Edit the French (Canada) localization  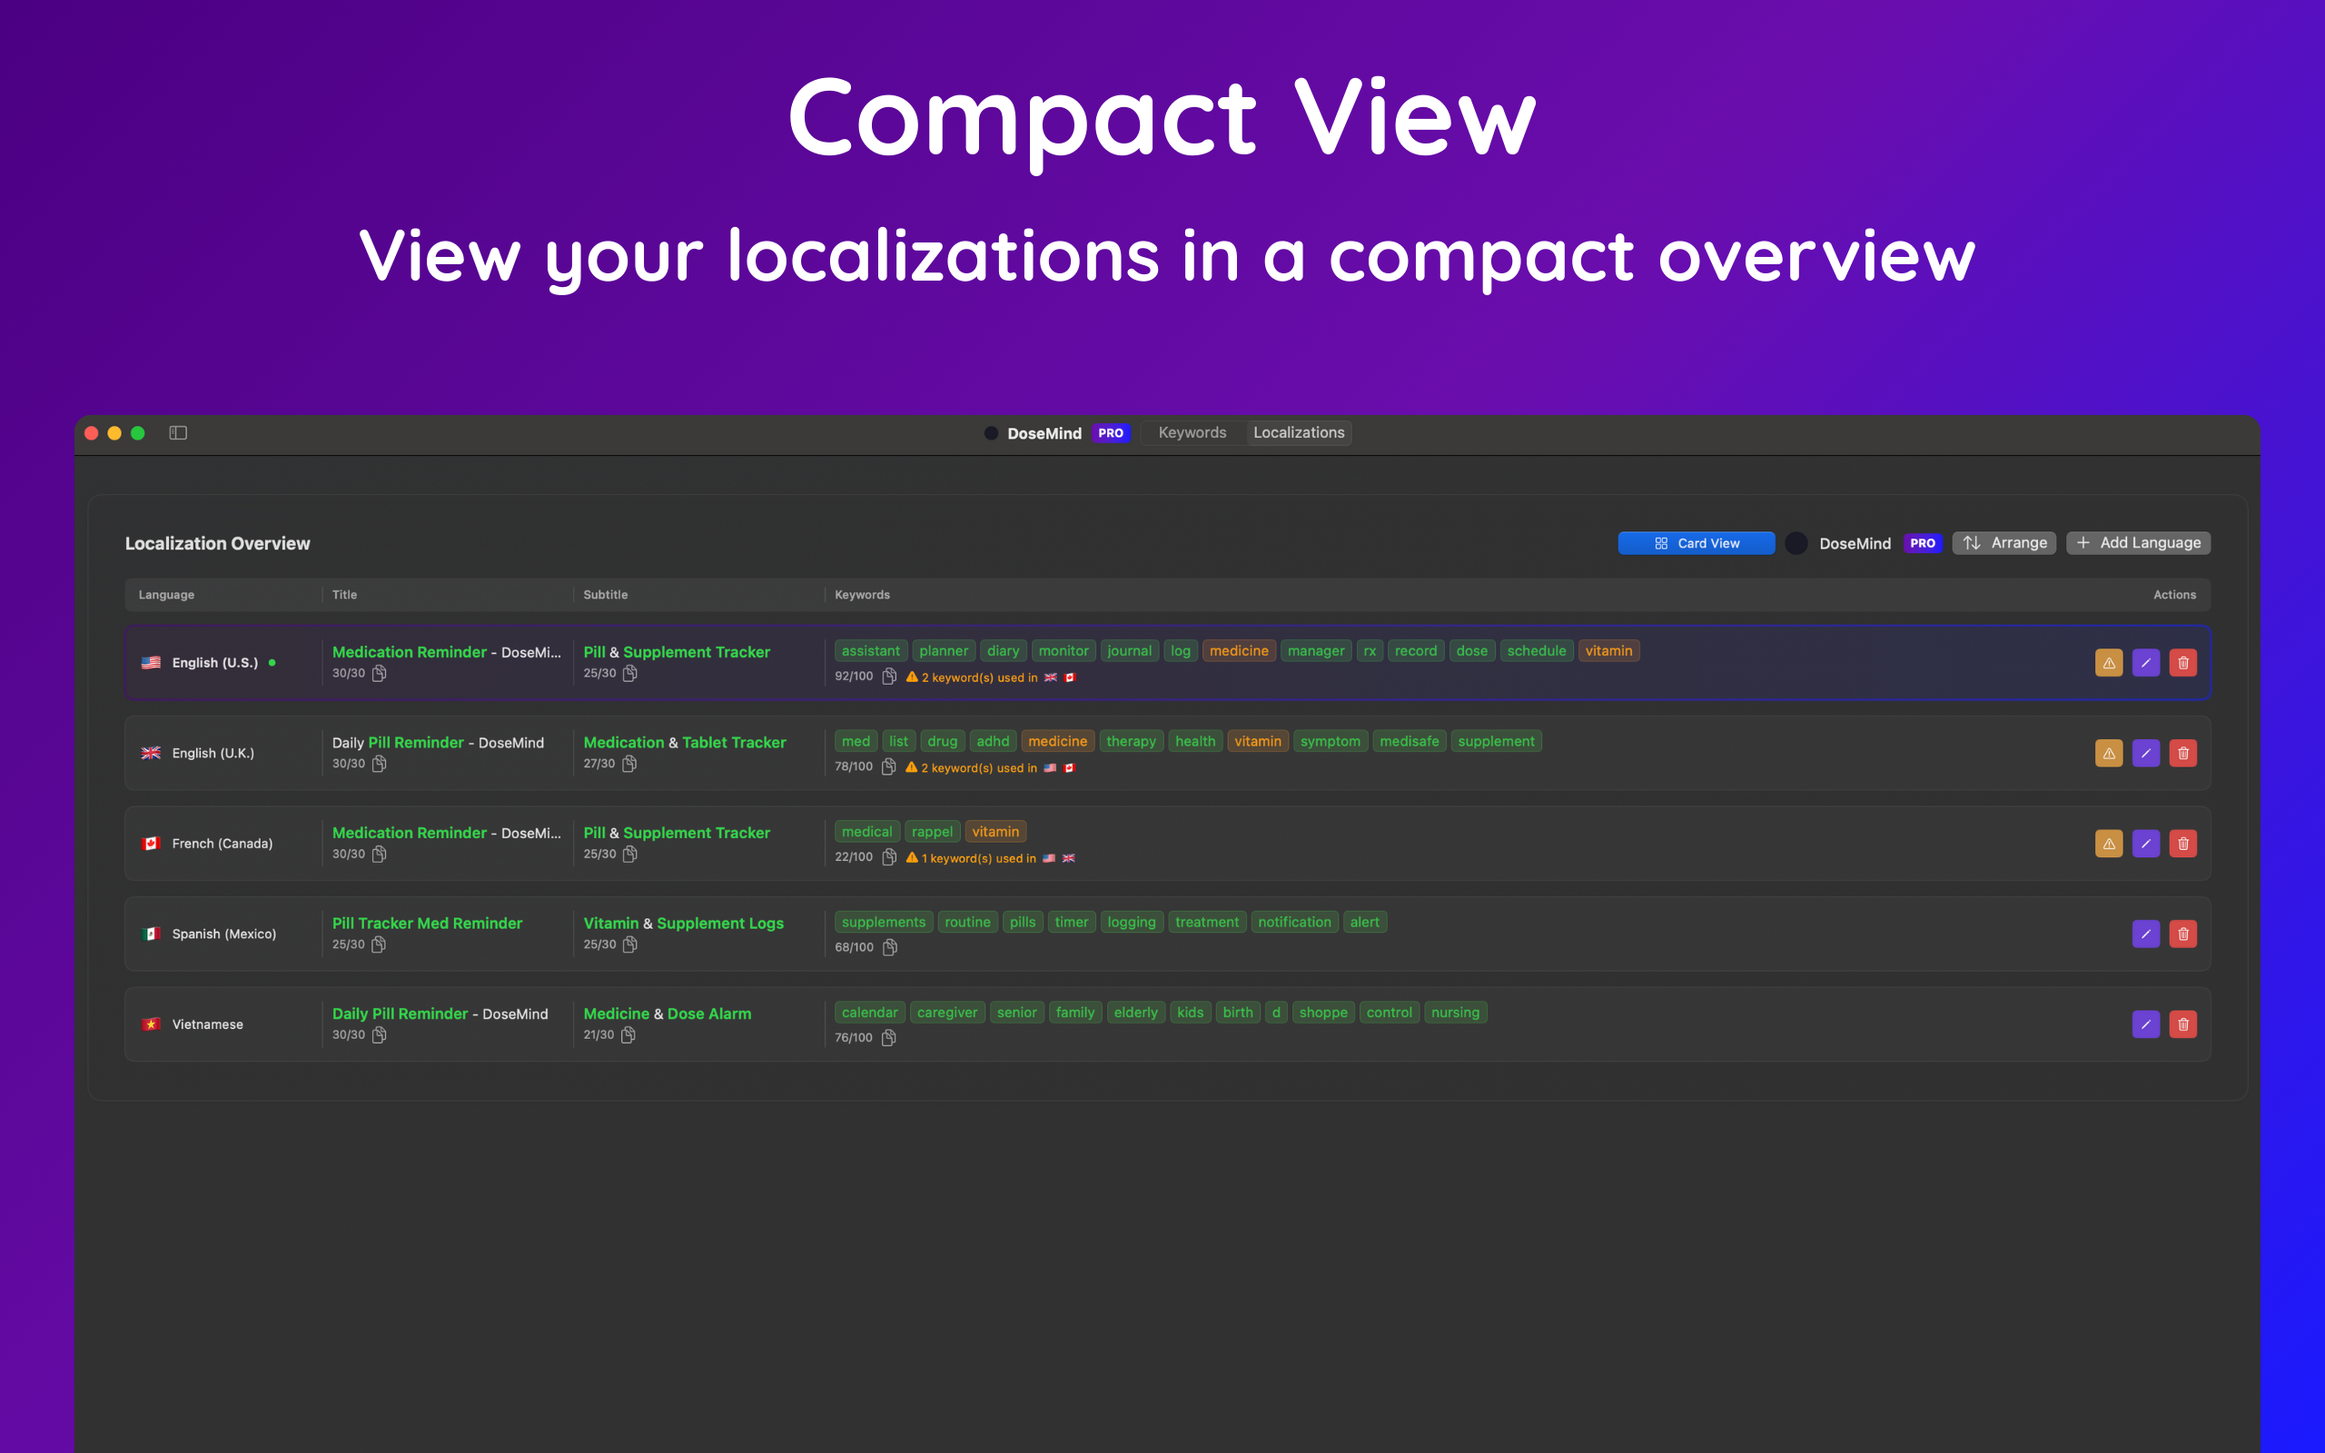coord(2146,844)
